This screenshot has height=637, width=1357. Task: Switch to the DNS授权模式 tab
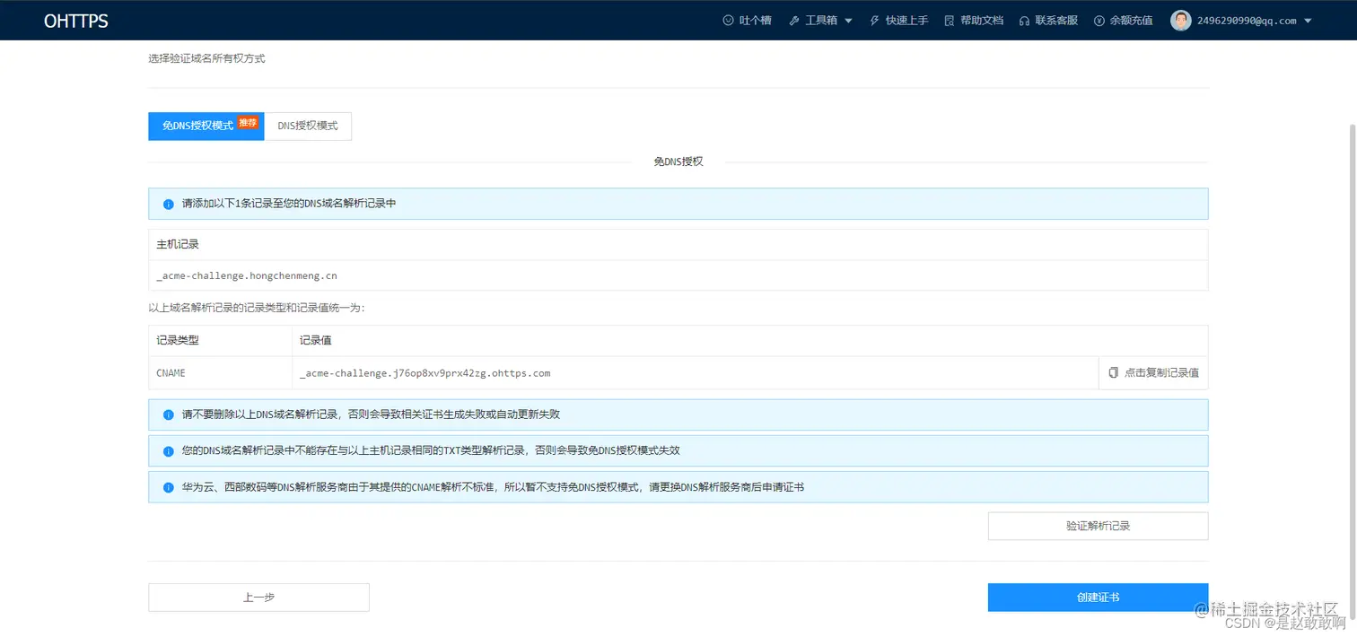(308, 127)
